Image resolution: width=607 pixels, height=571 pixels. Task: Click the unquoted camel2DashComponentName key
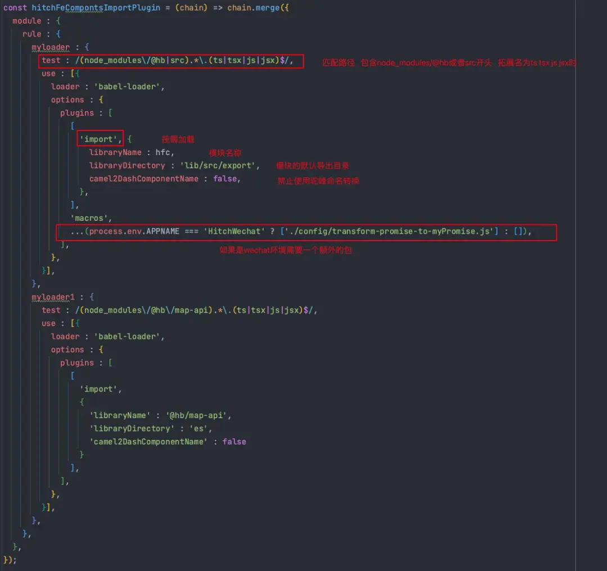pos(143,179)
